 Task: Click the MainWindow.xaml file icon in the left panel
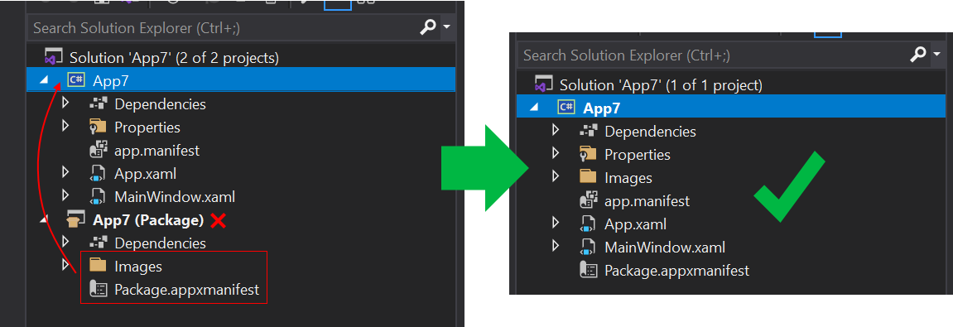98,197
